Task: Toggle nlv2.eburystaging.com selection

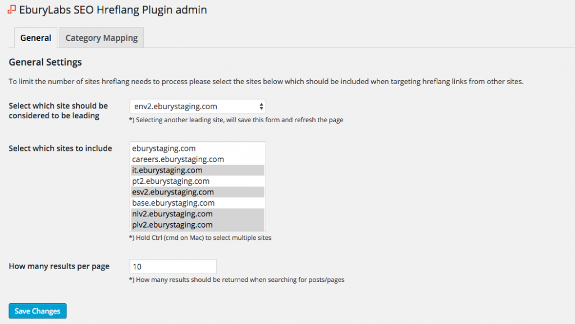Action: [197, 214]
